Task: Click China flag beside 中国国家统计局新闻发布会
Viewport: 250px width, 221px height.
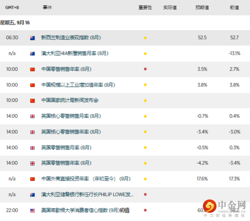Action: click(32, 101)
